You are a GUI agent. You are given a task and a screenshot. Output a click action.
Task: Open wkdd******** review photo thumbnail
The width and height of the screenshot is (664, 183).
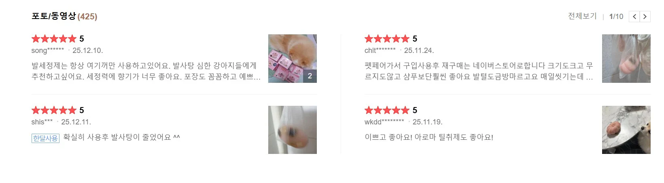click(x=626, y=130)
